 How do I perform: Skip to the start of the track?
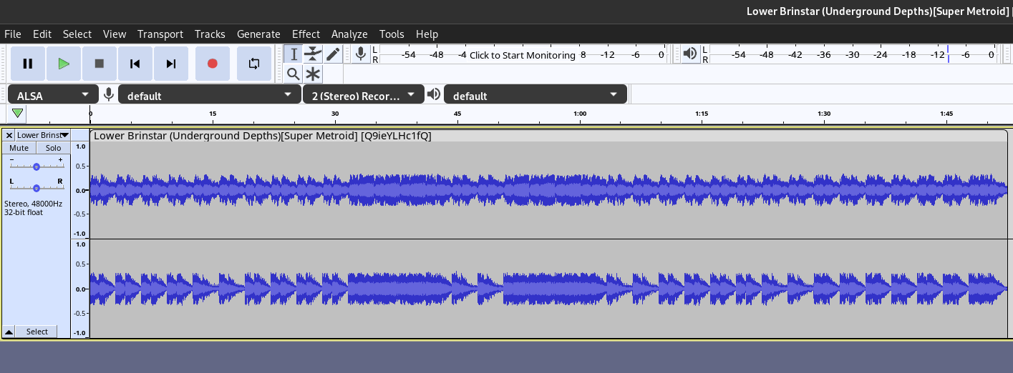coord(135,64)
